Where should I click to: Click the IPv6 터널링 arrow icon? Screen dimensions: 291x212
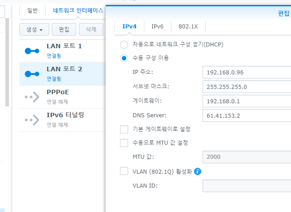pos(32,120)
